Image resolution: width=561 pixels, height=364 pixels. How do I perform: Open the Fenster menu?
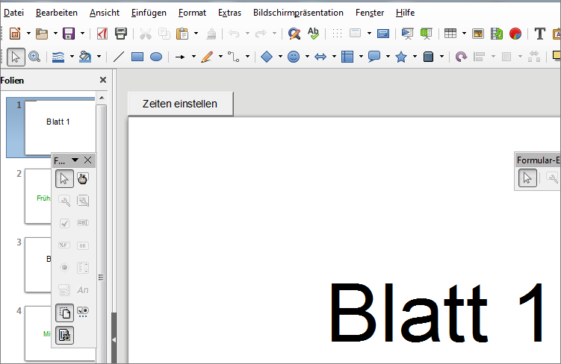coord(370,13)
